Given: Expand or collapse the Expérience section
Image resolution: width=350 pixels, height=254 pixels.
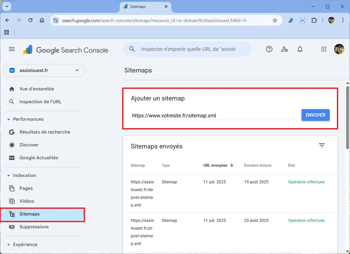Looking at the screenshot, I should pyautogui.click(x=9, y=244).
